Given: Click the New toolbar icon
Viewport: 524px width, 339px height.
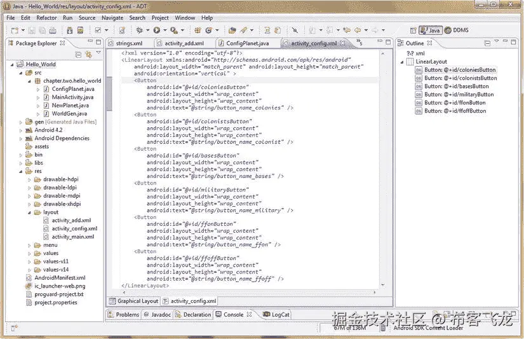Looking at the screenshot, I should (15, 31).
